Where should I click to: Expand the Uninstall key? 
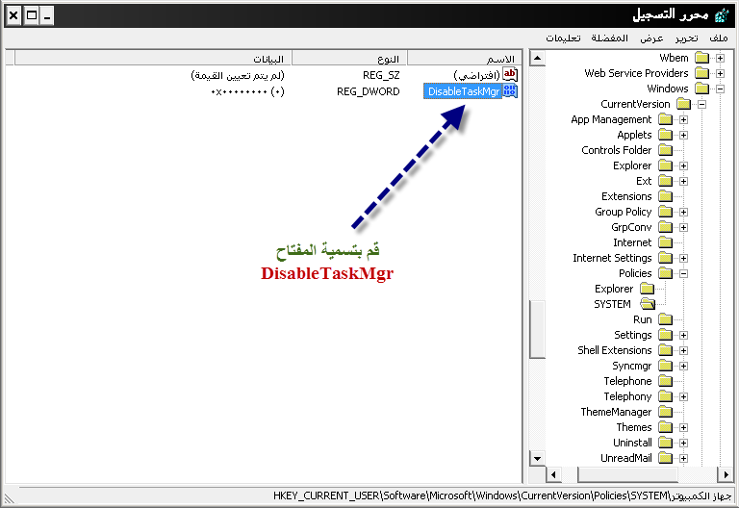click(x=683, y=443)
